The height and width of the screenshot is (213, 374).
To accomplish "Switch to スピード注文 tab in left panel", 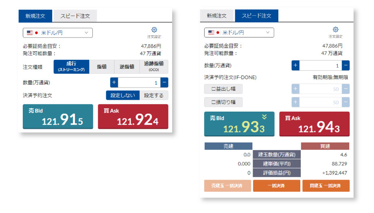I will [x=75, y=16].
